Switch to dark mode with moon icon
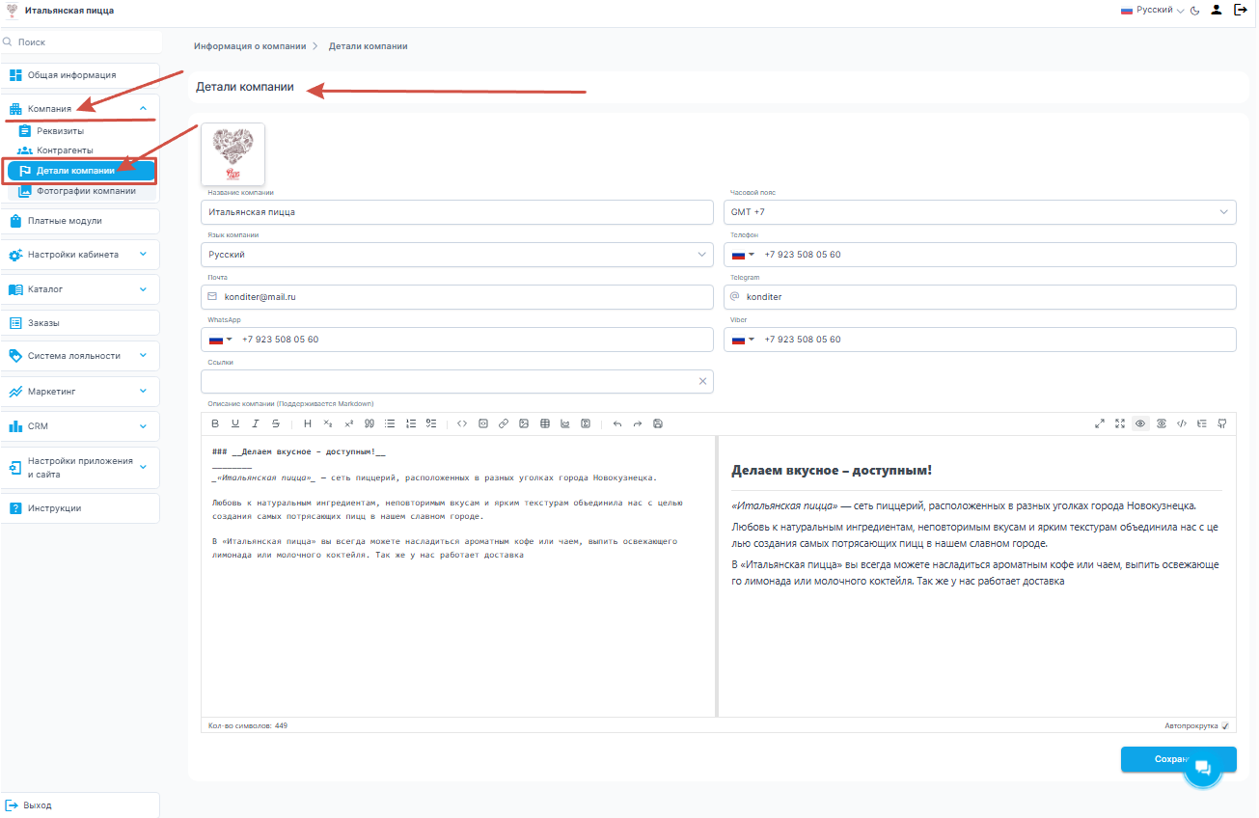 1195,11
